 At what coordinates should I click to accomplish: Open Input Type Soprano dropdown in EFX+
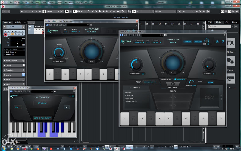click(x=139, y=42)
